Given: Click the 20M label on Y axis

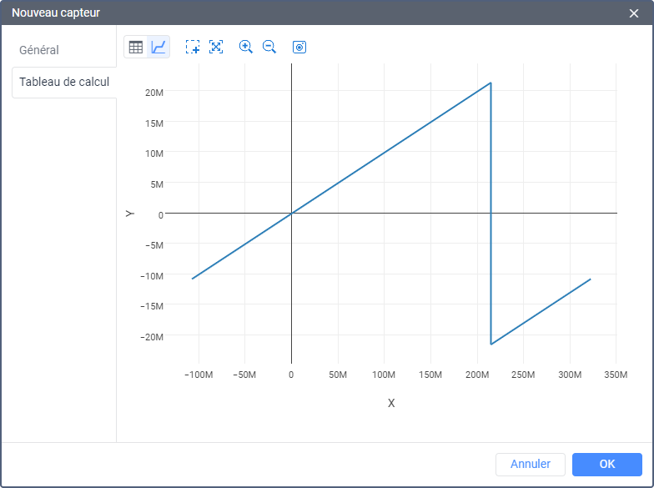Looking at the screenshot, I should point(153,93).
